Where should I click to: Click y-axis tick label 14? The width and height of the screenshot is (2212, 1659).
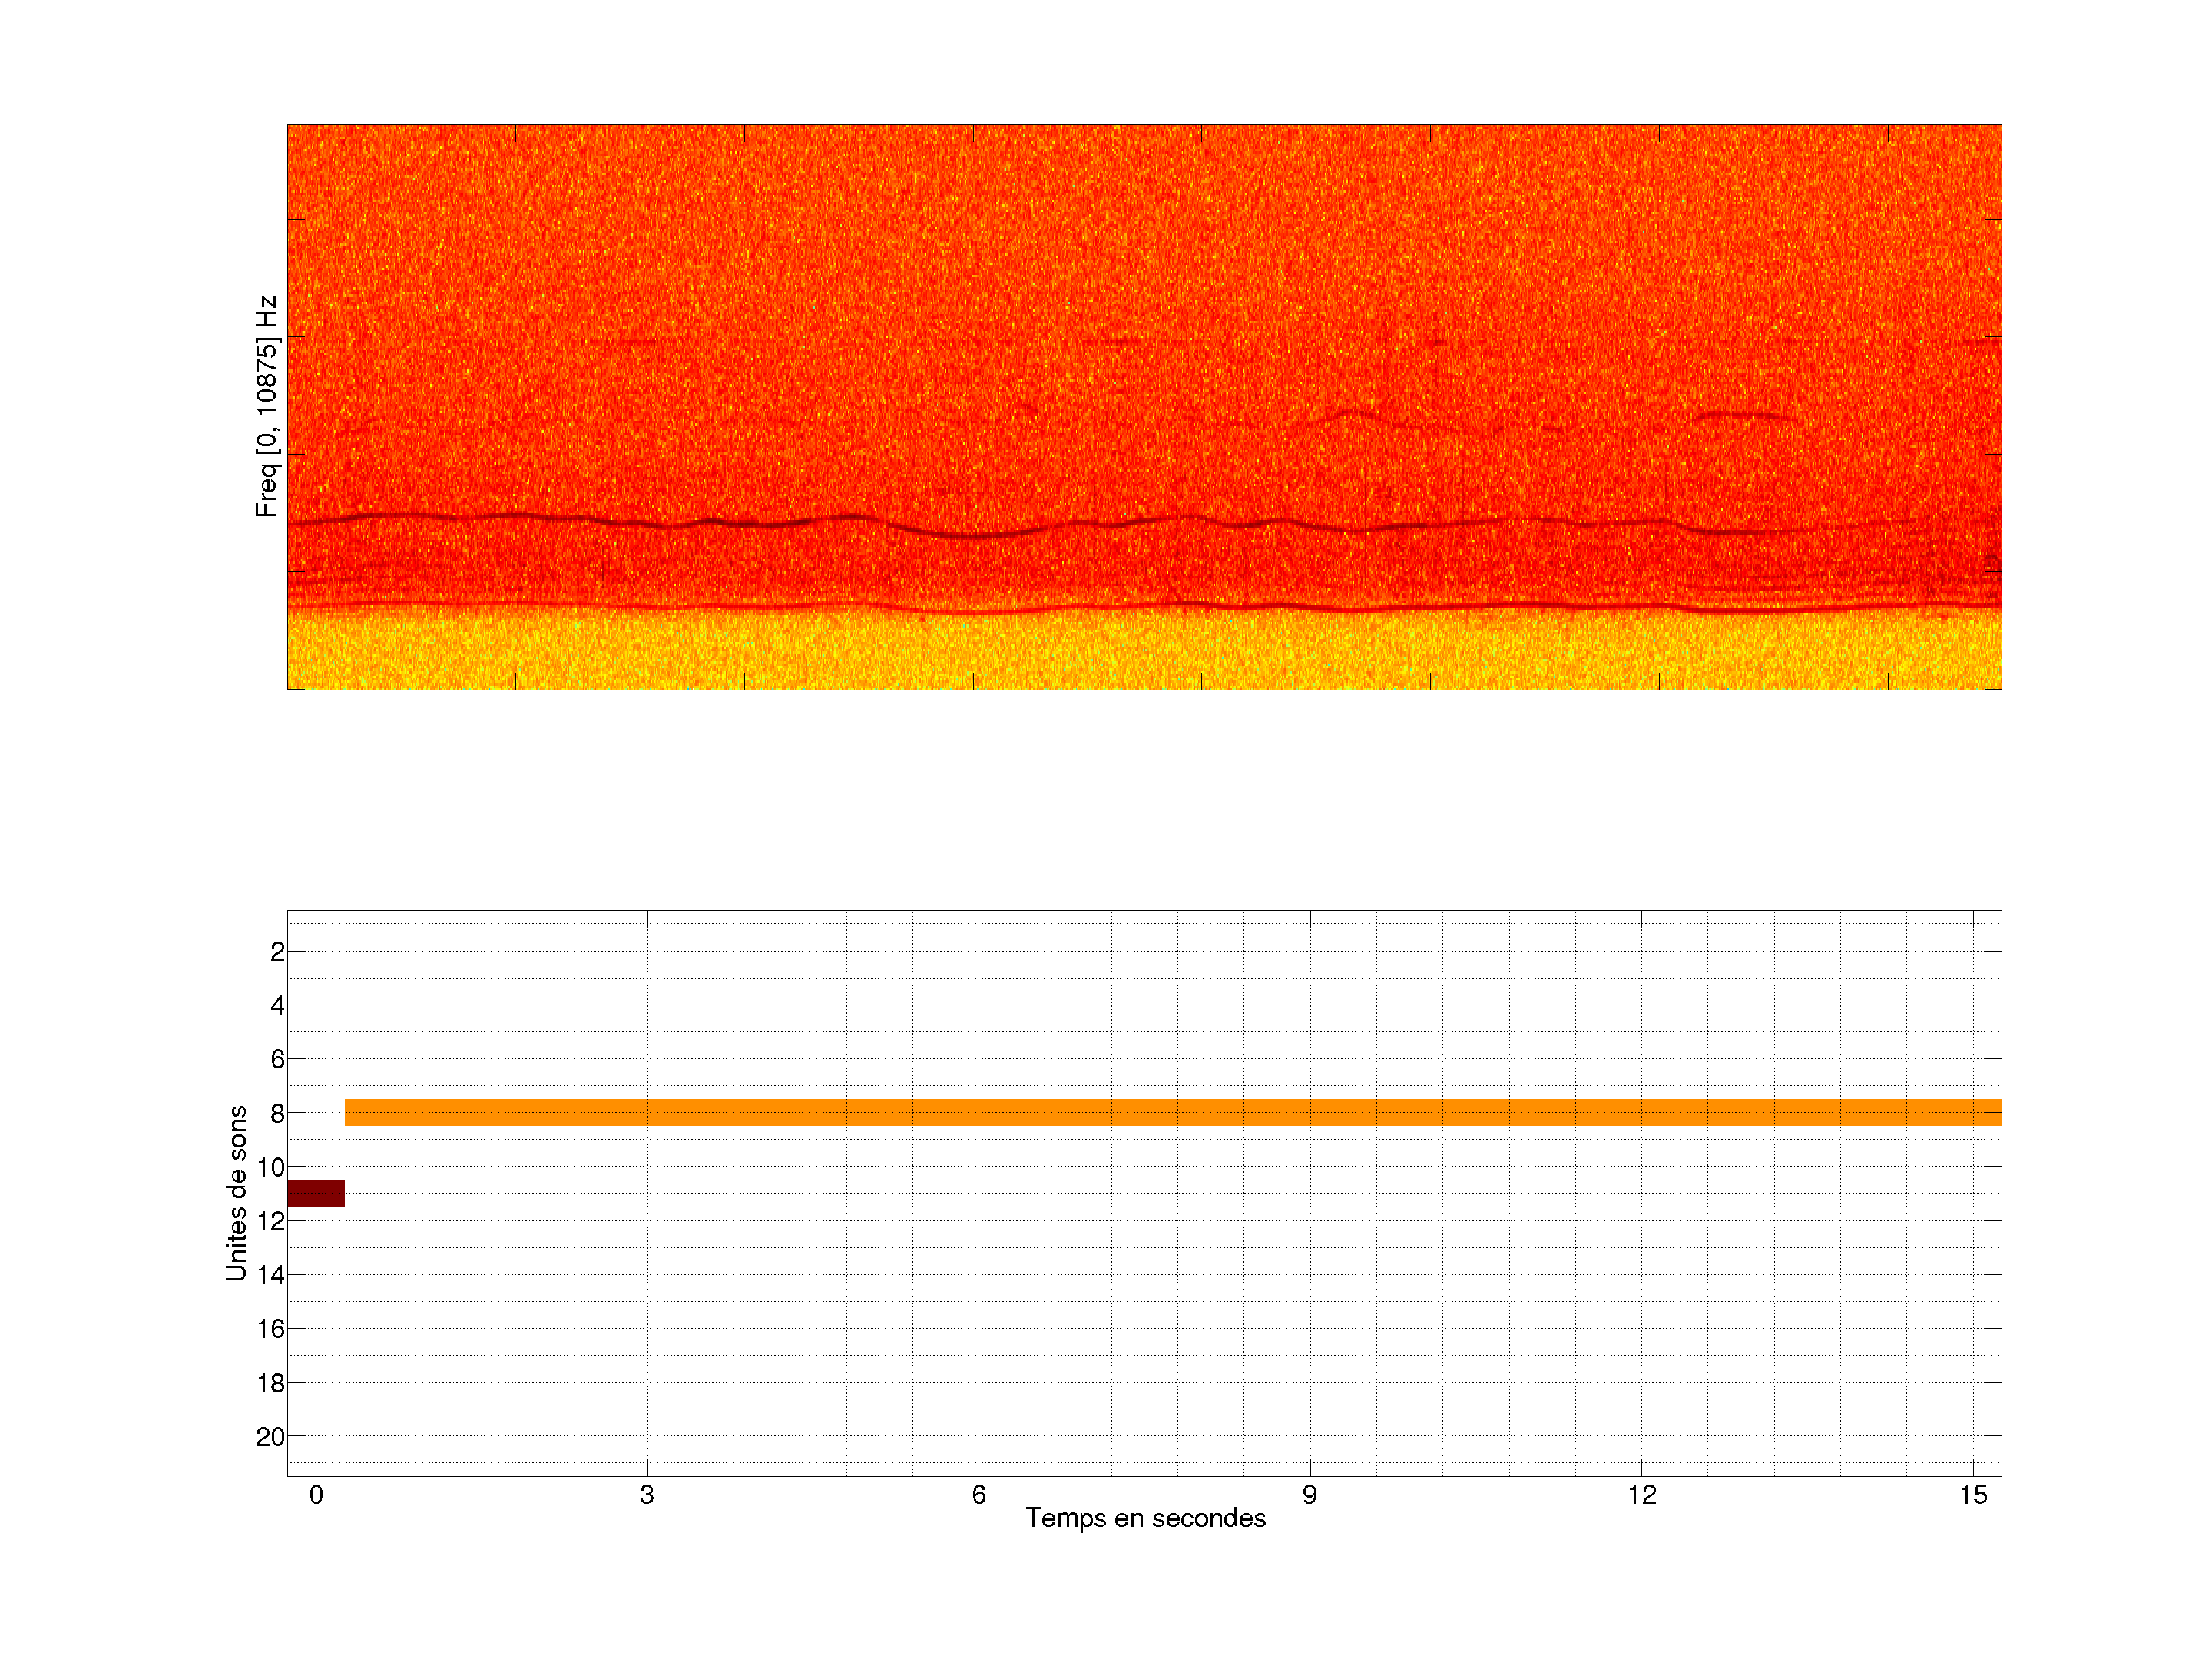271,1275
